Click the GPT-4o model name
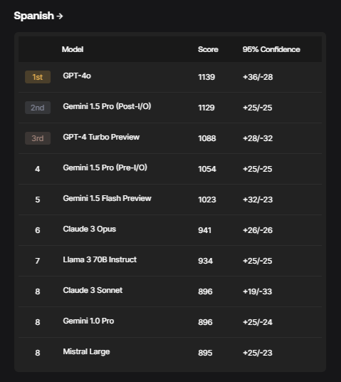 [77, 76]
